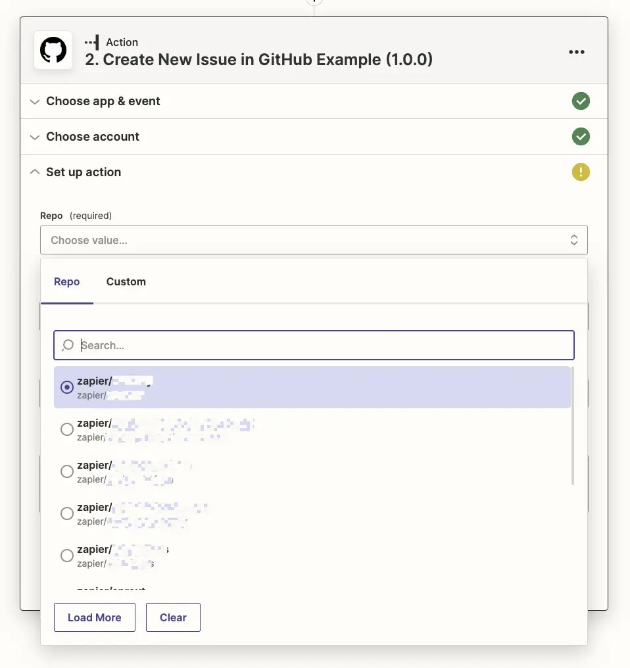630x668 pixels.
Task: Click the magnifier icon in search box
Action: click(68, 345)
